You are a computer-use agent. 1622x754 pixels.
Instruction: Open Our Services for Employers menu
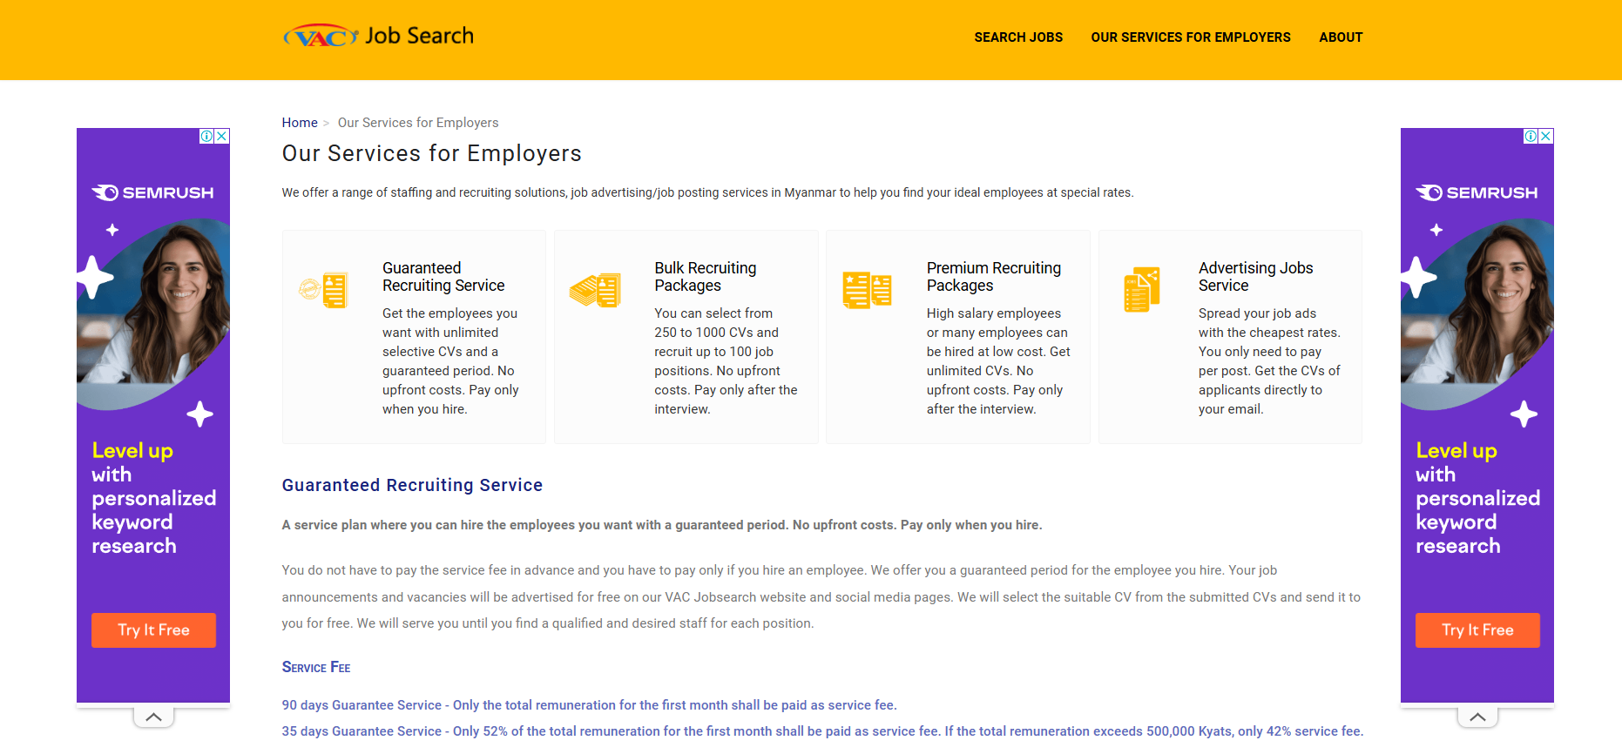(x=1191, y=37)
